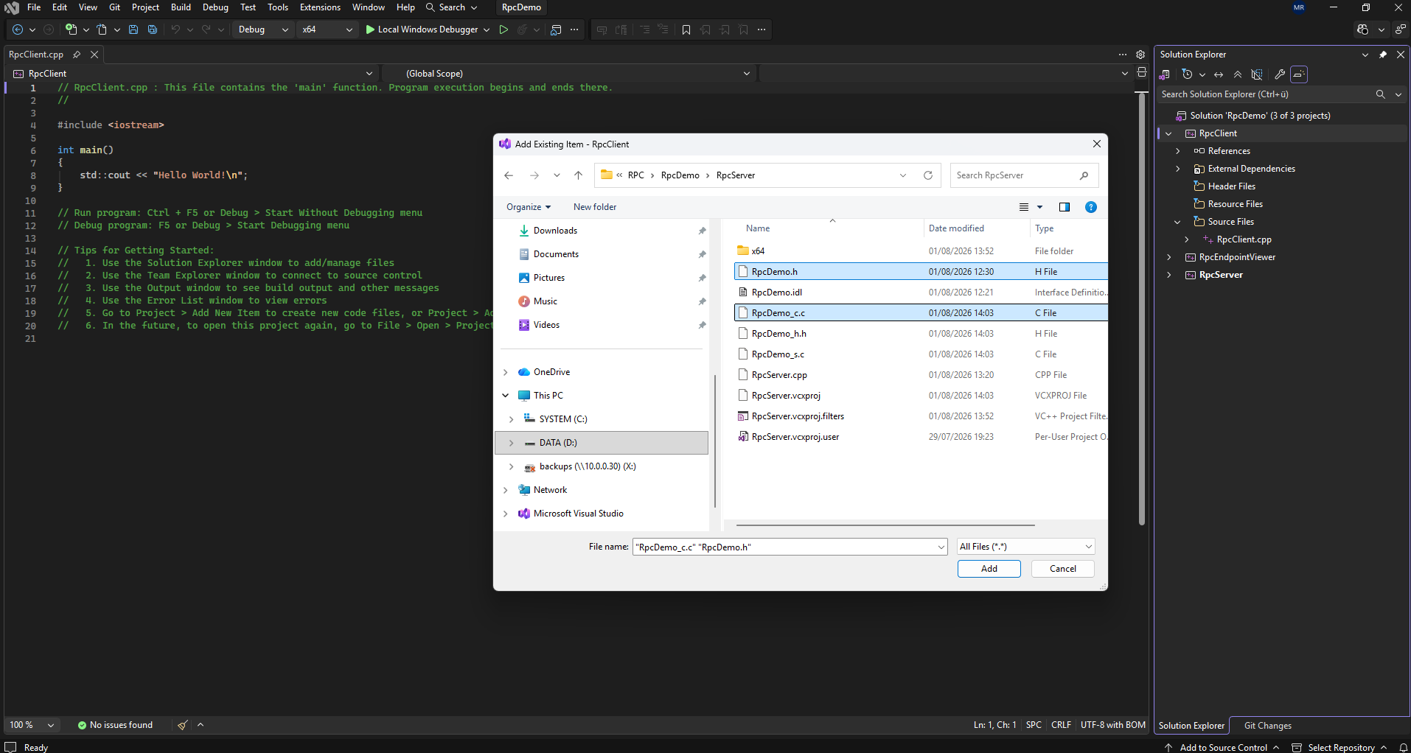
Task: Open the 100 % zoom level dropdown
Action: click(50, 725)
